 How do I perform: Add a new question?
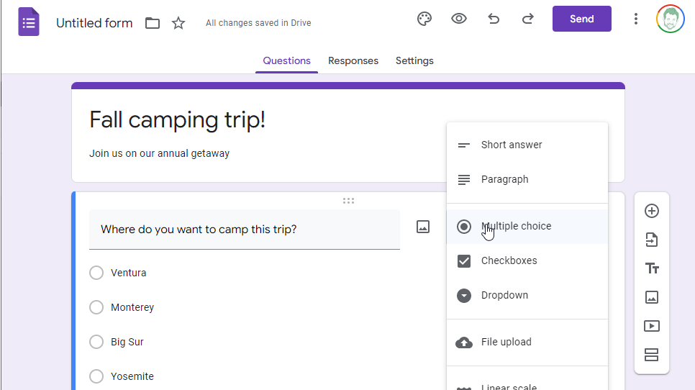tap(652, 211)
